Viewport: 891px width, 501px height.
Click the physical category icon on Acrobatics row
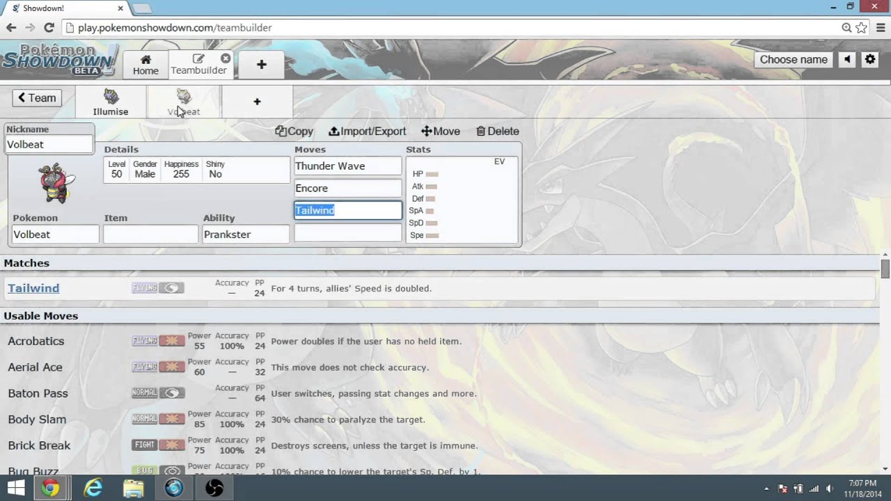171,341
